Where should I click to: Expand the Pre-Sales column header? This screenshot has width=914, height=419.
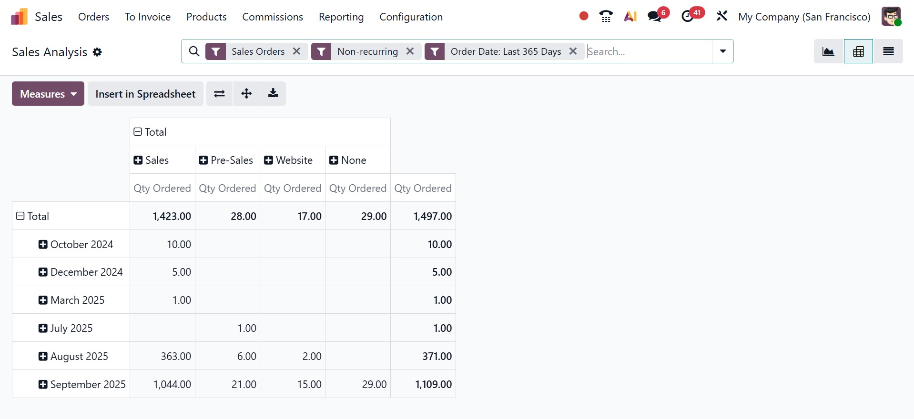203,160
